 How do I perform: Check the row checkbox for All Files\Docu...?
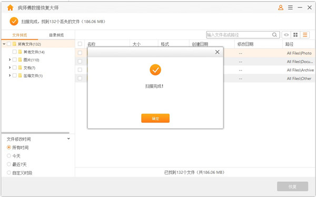80,61
